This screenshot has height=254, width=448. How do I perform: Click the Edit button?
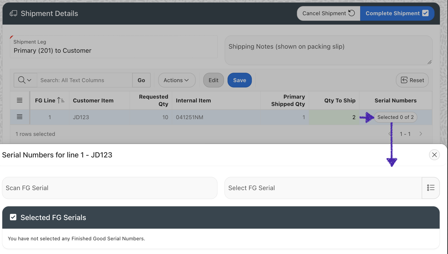coord(213,80)
